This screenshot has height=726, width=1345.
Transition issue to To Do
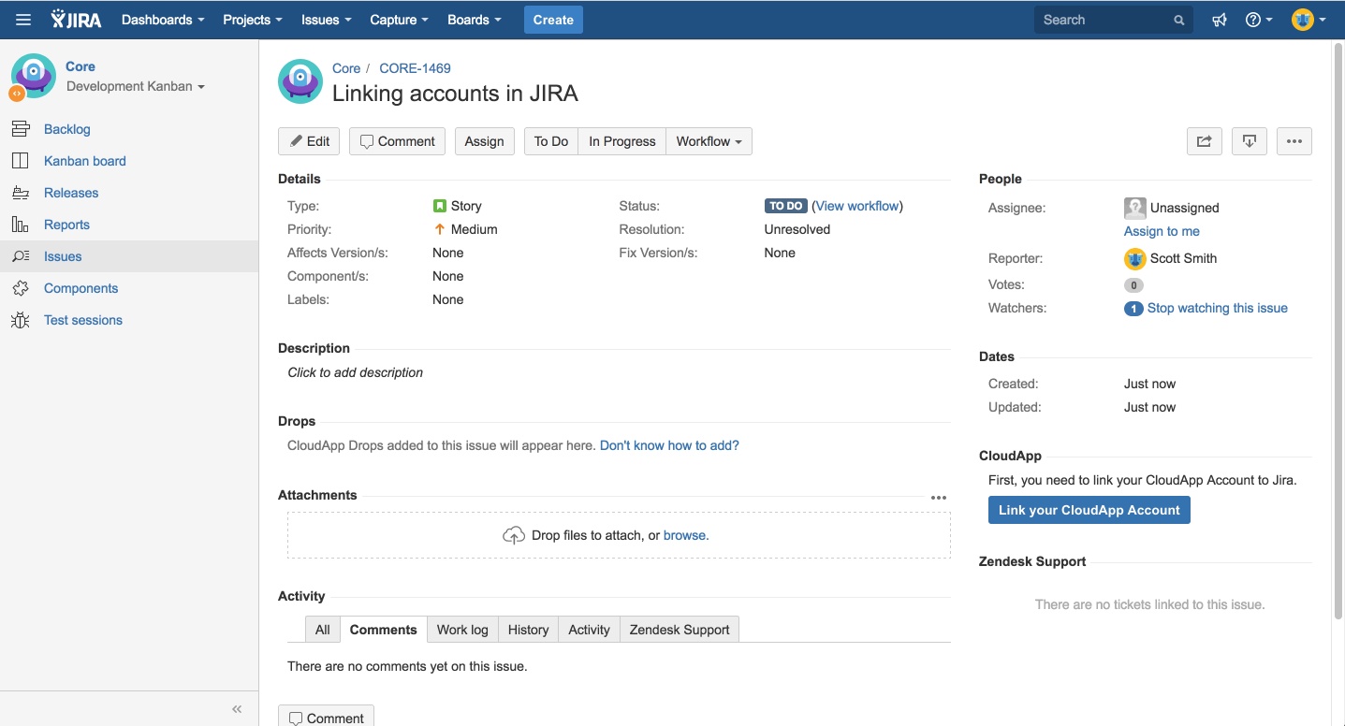coord(551,141)
